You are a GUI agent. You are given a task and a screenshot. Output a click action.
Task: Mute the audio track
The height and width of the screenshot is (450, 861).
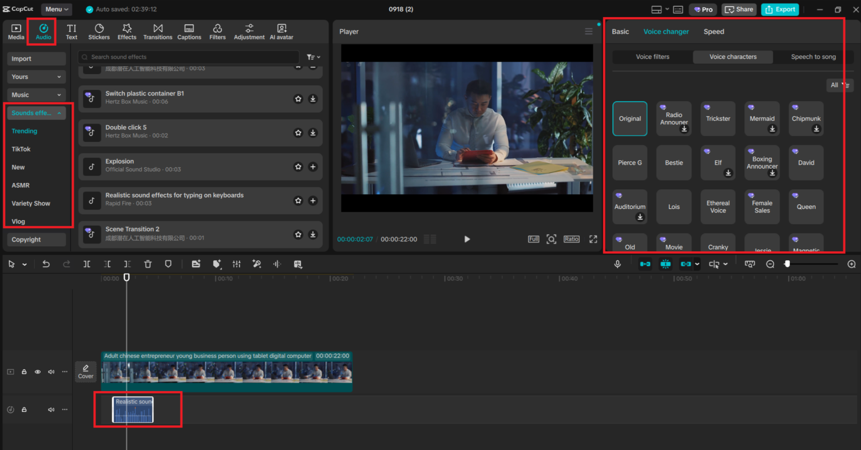click(51, 409)
